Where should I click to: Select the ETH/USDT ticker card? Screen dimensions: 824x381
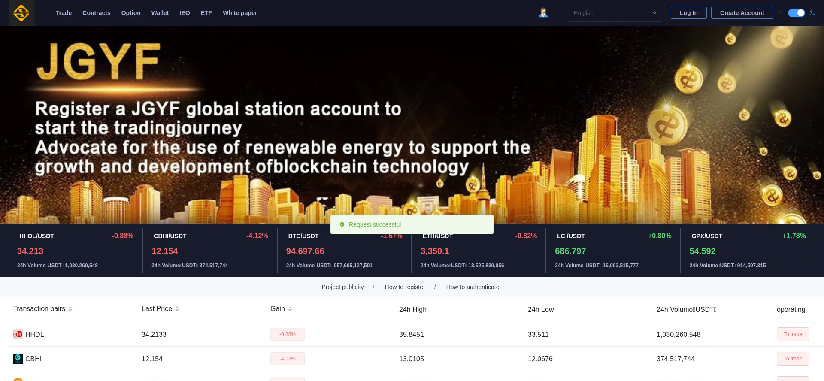[x=479, y=251]
